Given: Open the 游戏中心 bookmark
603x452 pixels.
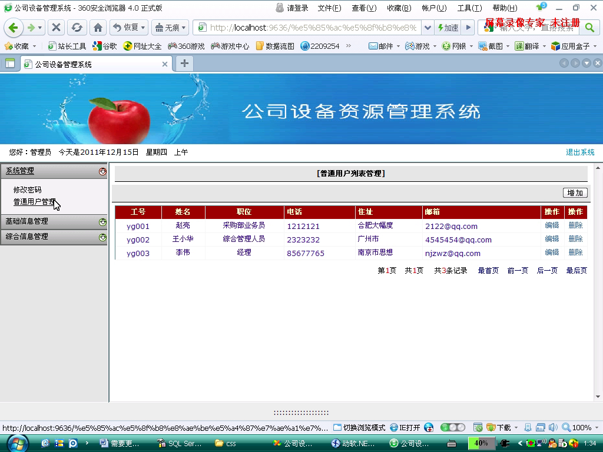Looking at the screenshot, I should (230, 46).
